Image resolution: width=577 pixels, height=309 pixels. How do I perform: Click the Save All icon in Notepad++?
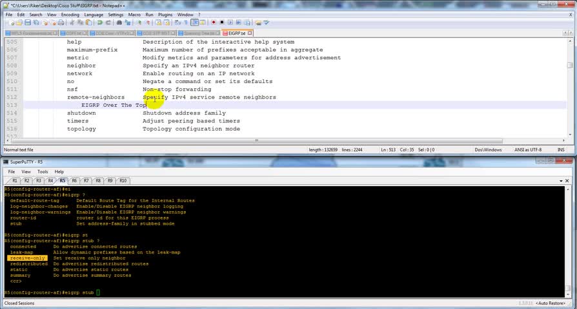(x=36, y=23)
